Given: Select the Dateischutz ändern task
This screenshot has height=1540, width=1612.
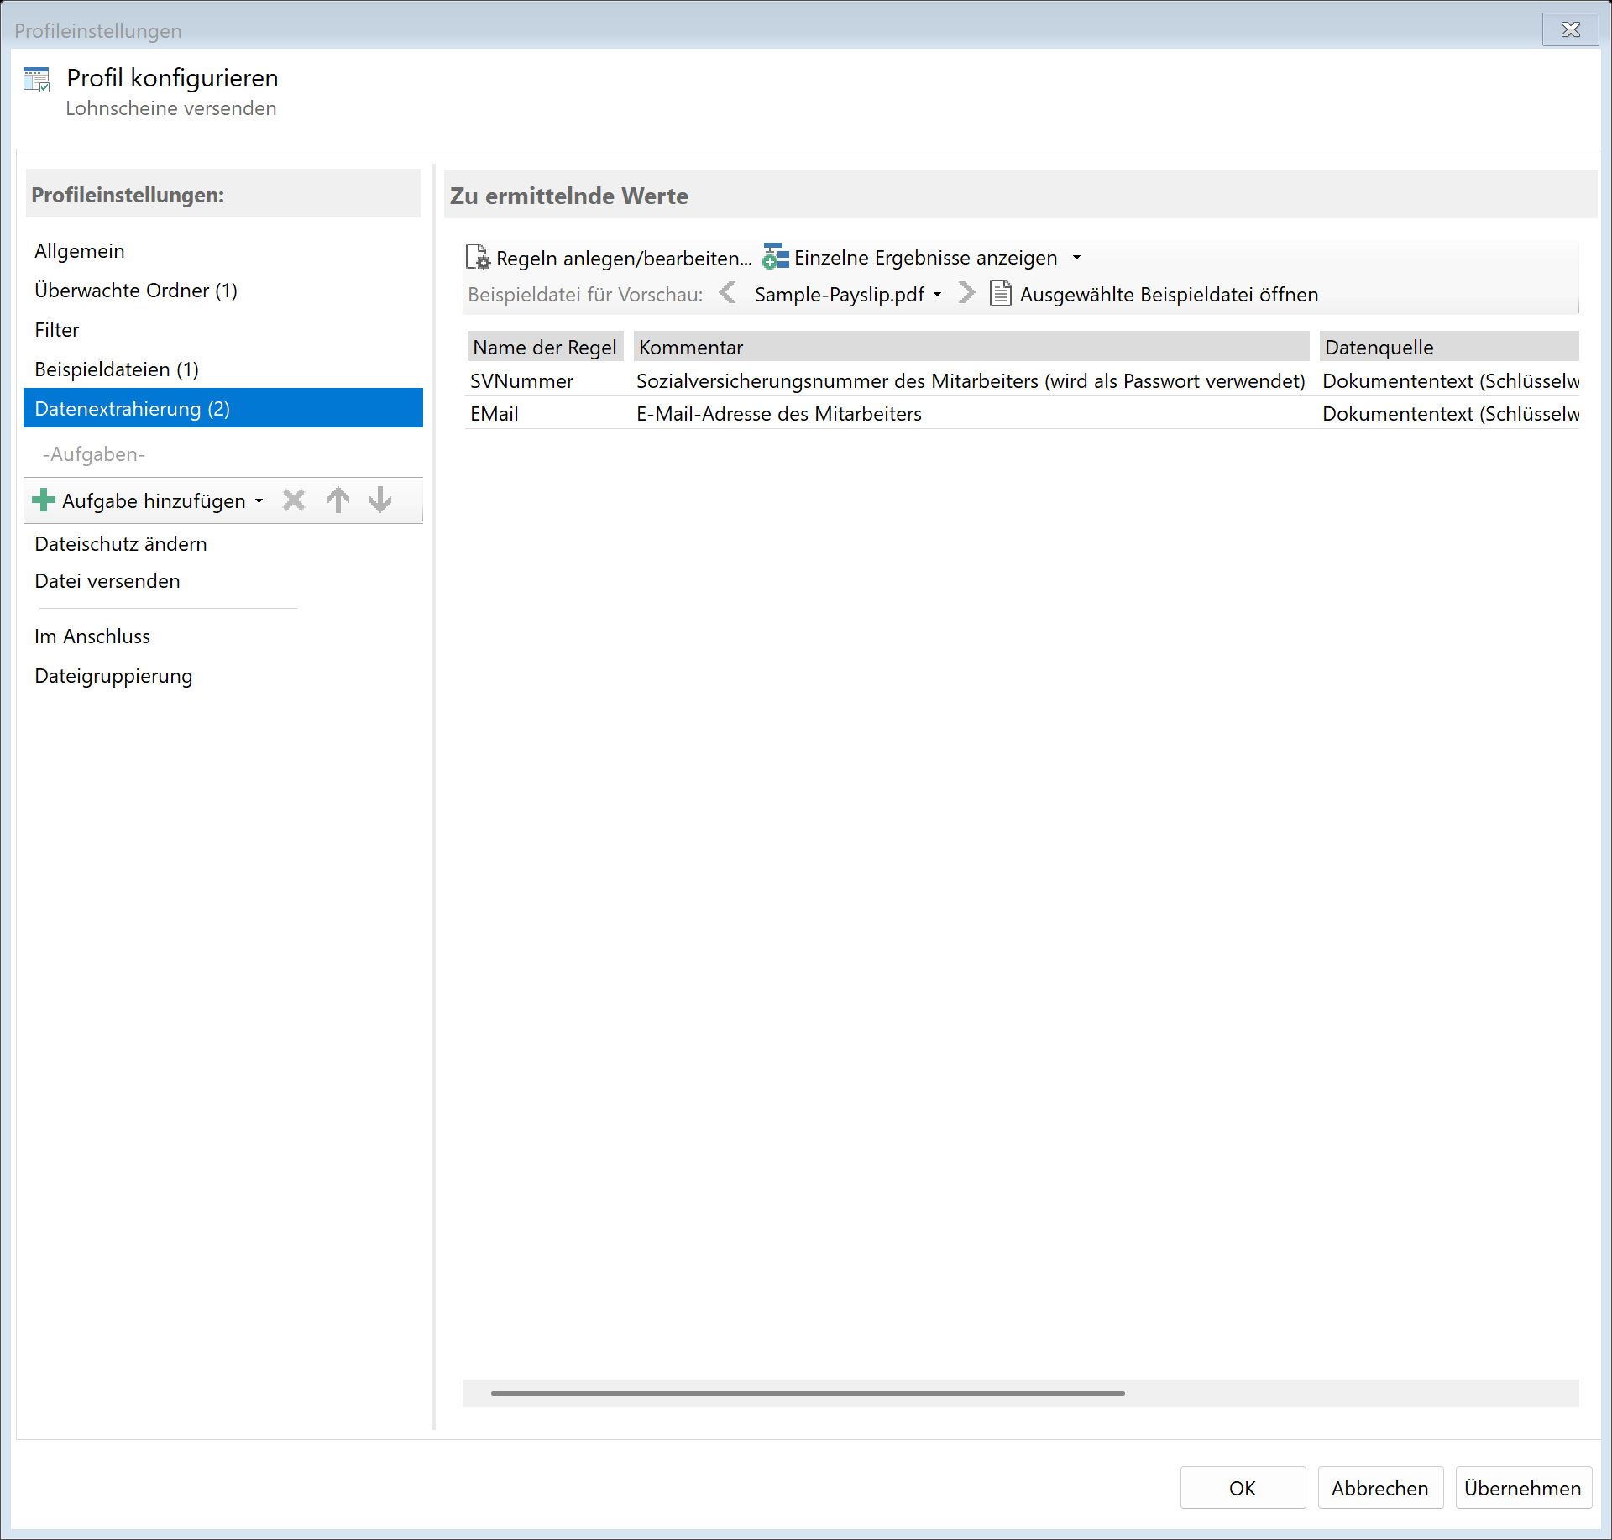Looking at the screenshot, I should click(x=121, y=544).
